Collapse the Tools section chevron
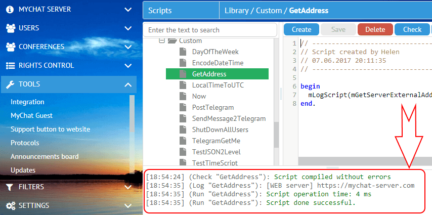432x215 pixels. (x=128, y=84)
